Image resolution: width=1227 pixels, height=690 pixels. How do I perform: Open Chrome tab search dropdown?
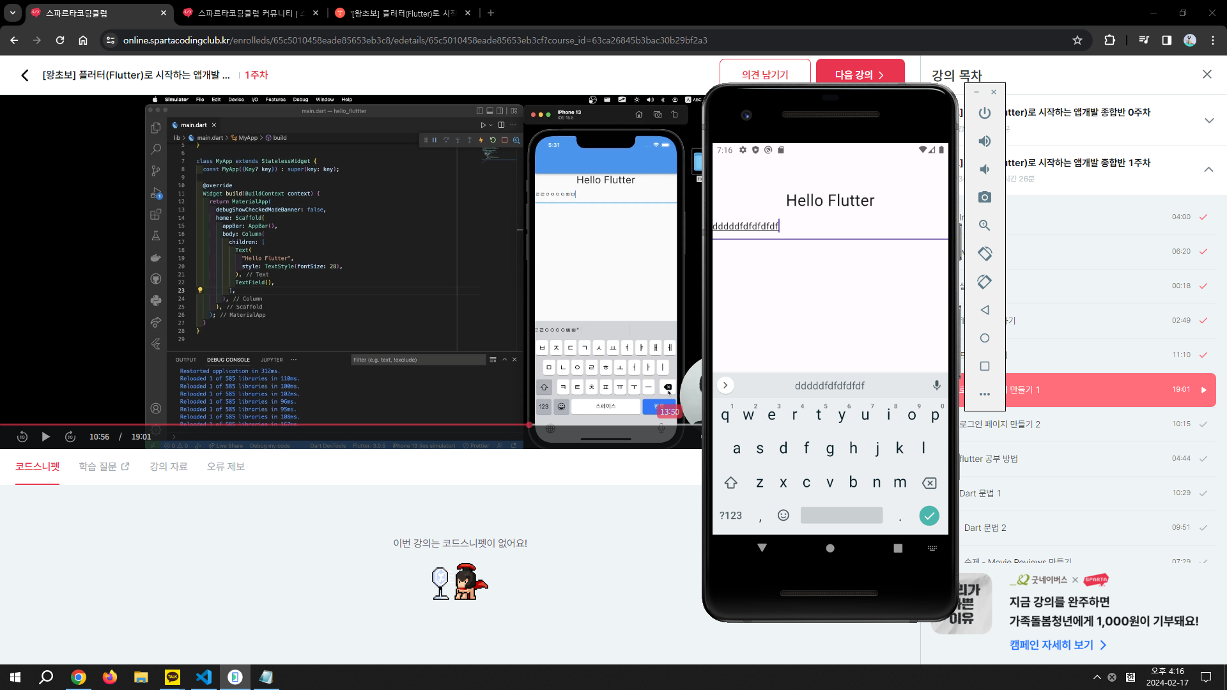[12, 13]
